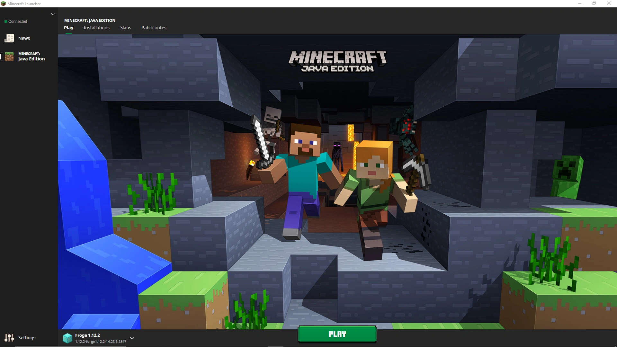Viewport: 617px width, 347px height.
Task: Click the News newspaper icon
Action: pyautogui.click(x=9, y=38)
